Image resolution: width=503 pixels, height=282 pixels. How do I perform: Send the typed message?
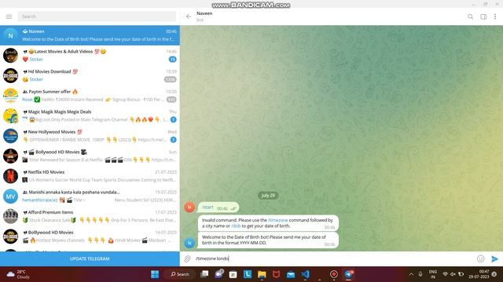[x=494, y=258]
